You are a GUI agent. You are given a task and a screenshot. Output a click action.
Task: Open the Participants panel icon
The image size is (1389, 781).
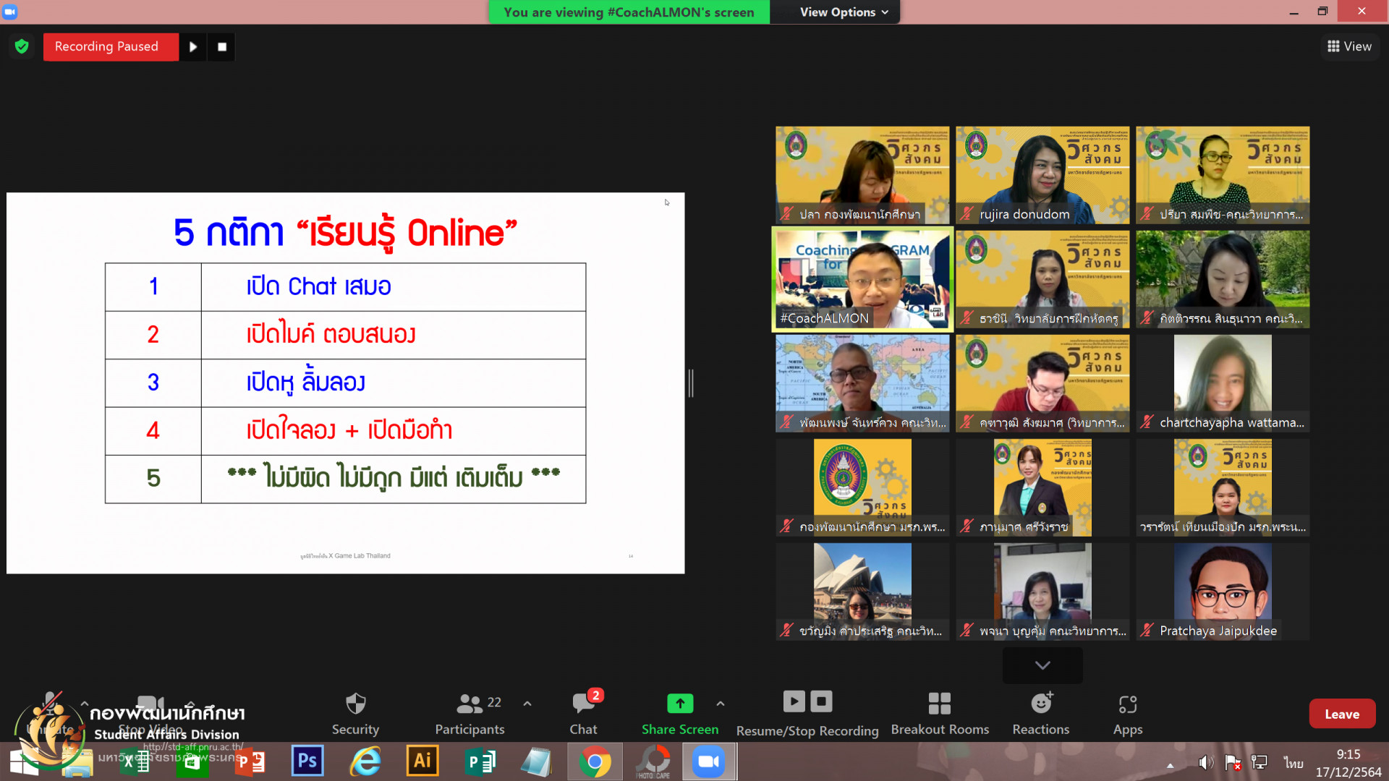pos(470,704)
